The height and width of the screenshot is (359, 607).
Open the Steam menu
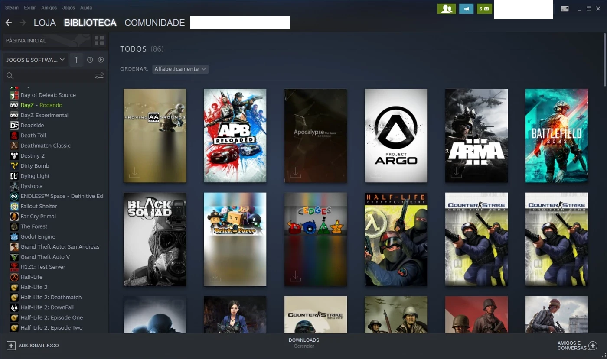click(12, 8)
